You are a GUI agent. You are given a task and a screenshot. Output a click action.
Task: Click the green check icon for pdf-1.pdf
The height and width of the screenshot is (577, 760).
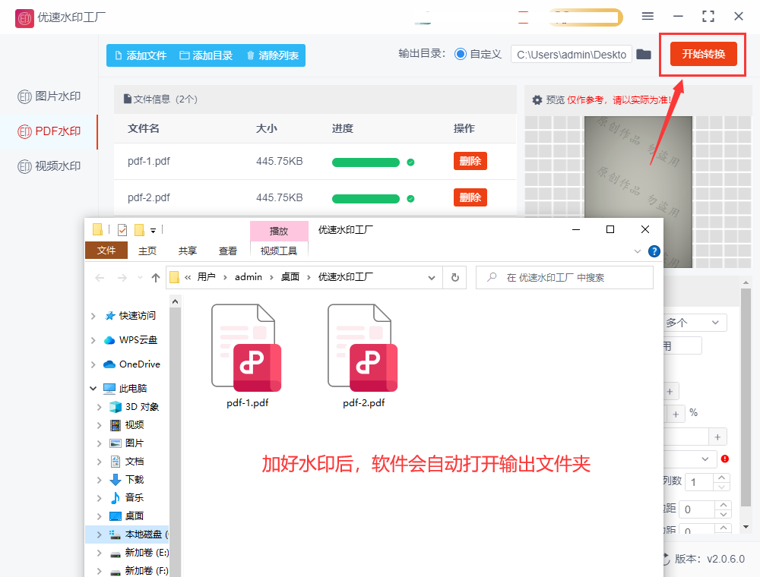pyautogui.click(x=410, y=162)
